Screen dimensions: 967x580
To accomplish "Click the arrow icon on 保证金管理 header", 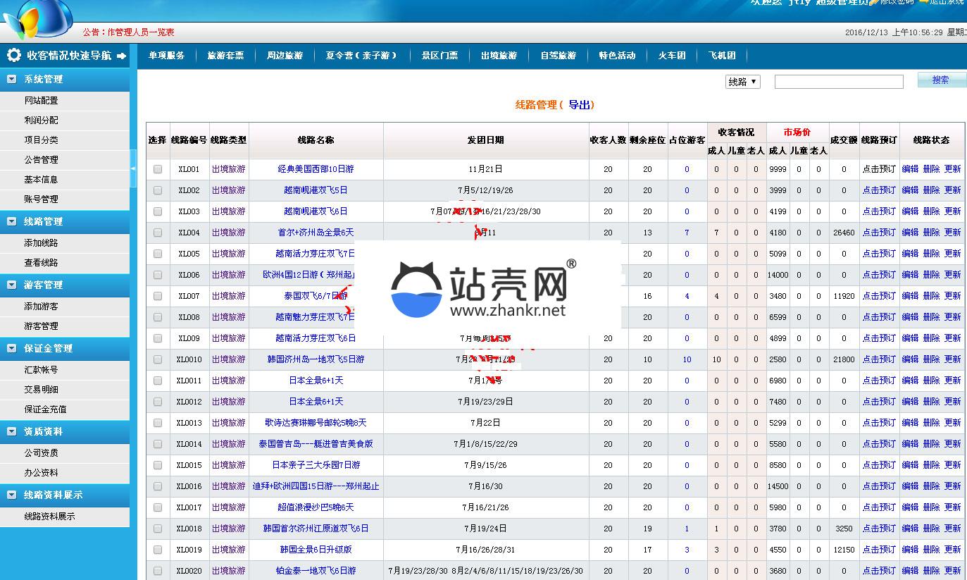I will [11, 348].
